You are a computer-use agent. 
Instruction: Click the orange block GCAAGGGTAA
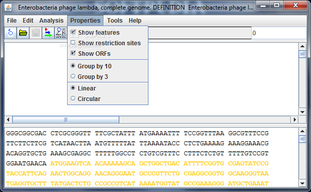coord(248,173)
